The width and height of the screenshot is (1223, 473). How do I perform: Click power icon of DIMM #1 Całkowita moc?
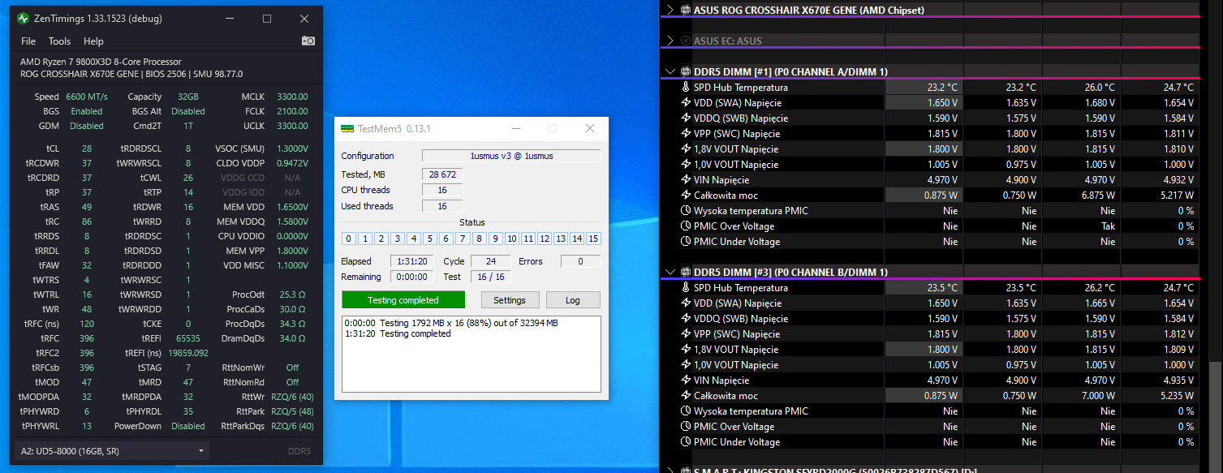(x=685, y=196)
